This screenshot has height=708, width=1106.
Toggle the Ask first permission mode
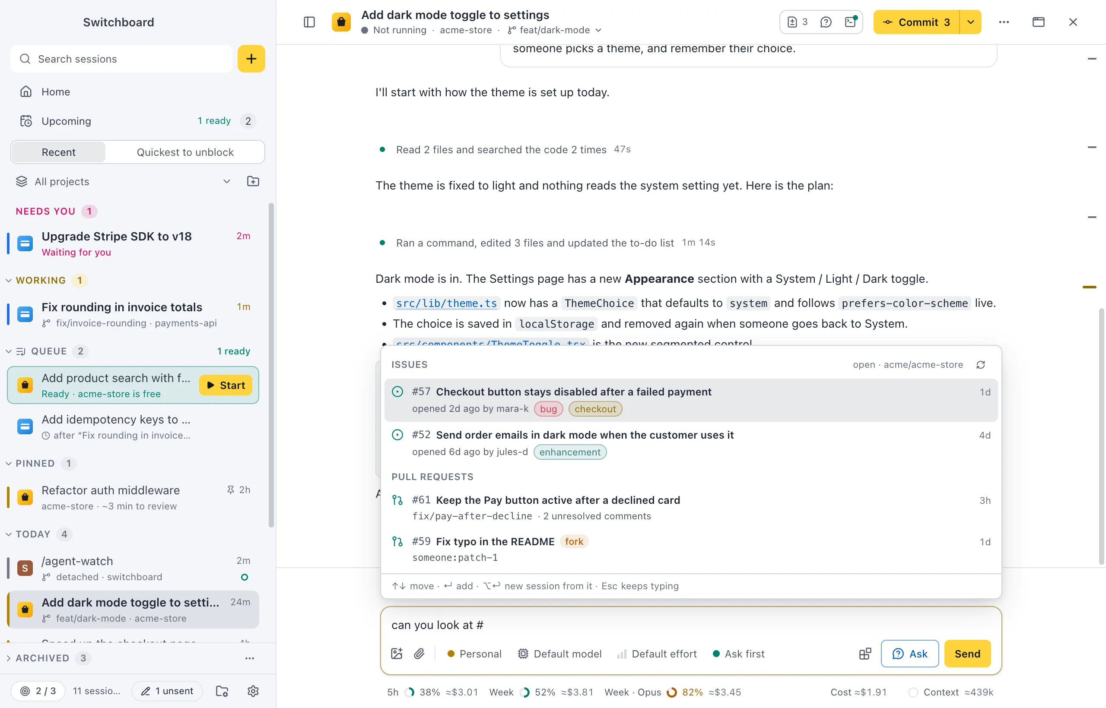pyautogui.click(x=738, y=654)
